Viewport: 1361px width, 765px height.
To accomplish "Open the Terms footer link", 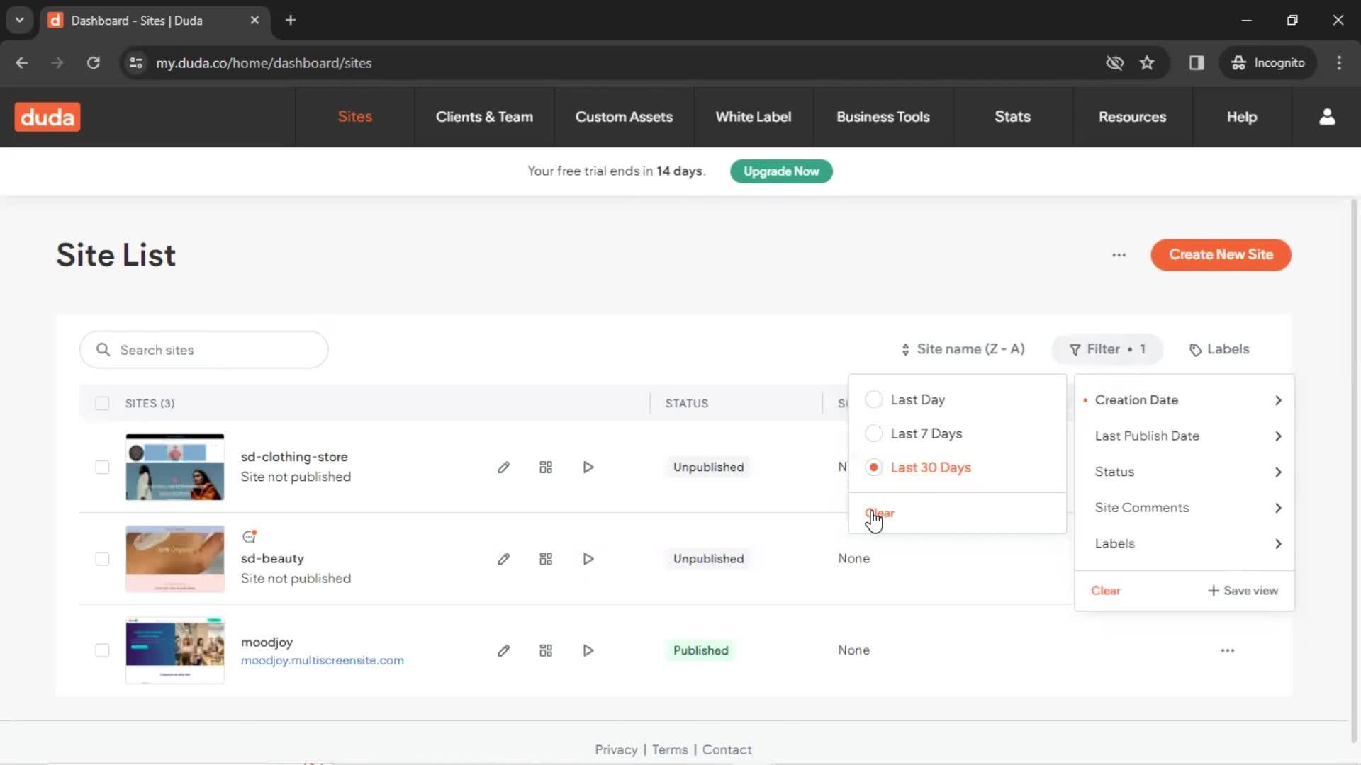I will coord(670,749).
